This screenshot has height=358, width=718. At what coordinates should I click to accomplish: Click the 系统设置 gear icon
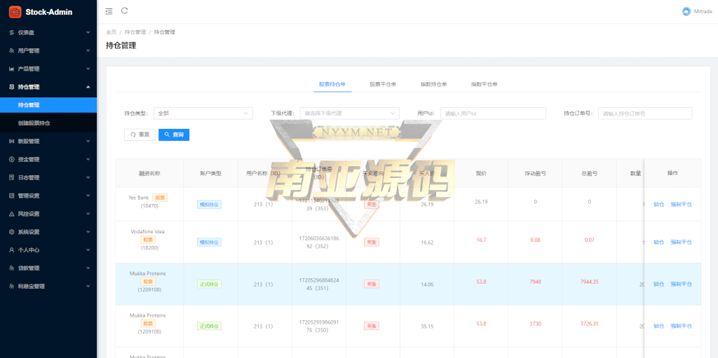(11, 232)
